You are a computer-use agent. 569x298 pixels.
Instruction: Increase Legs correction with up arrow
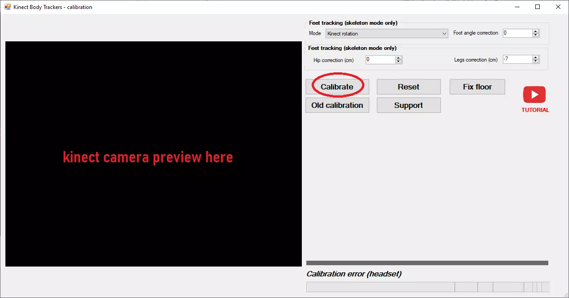point(536,58)
